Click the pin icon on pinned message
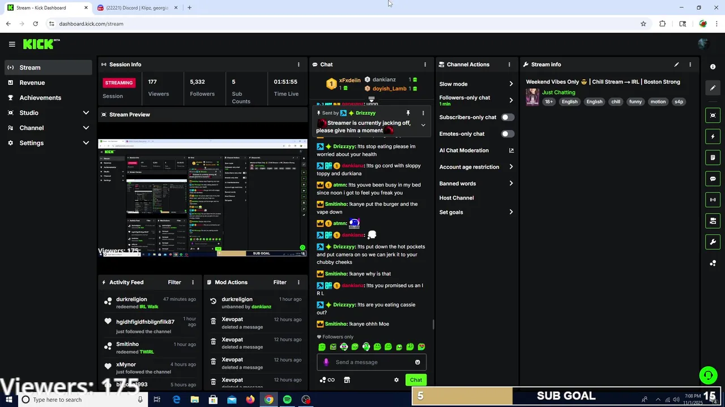 coord(408,113)
